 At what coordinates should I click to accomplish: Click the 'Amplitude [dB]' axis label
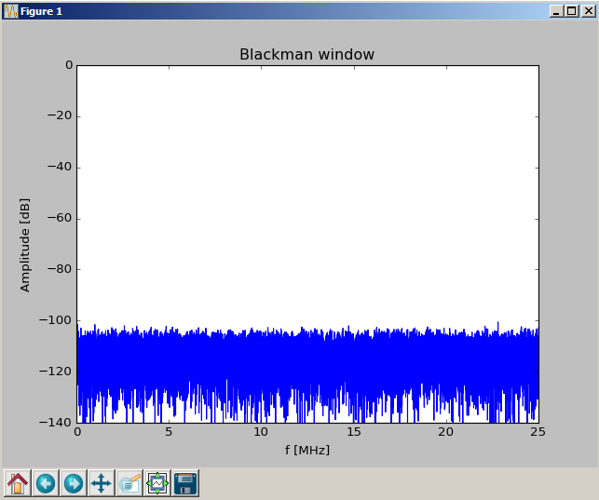(x=25, y=245)
